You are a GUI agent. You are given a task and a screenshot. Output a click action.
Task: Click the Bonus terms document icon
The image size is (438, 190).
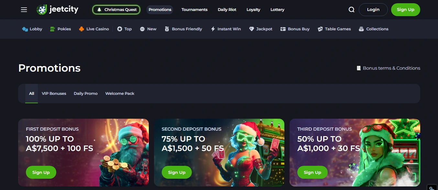[x=358, y=68]
